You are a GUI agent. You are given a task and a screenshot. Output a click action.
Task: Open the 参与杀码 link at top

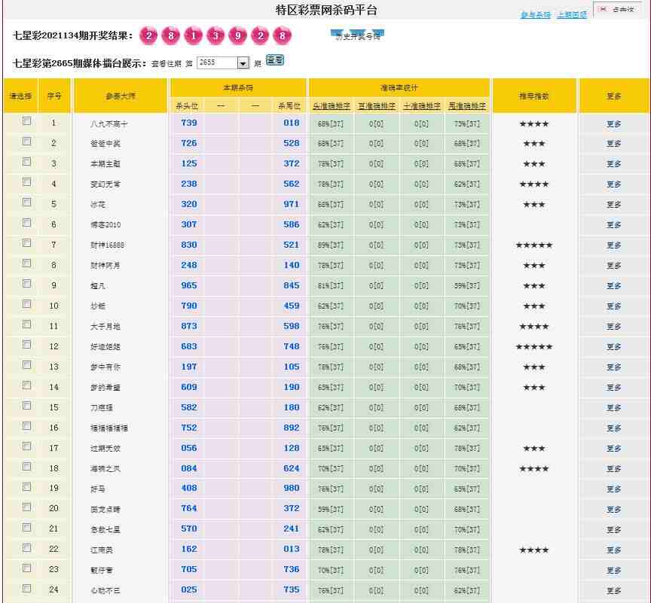pos(536,15)
